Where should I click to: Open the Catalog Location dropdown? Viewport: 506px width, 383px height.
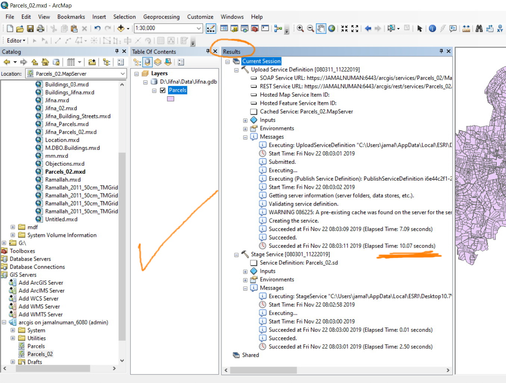pyautogui.click(x=122, y=74)
